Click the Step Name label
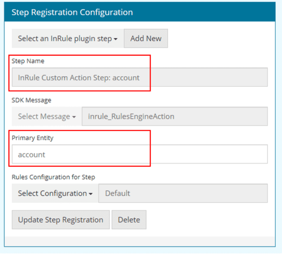This screenshot has height=255, width=282. point(28,61)
